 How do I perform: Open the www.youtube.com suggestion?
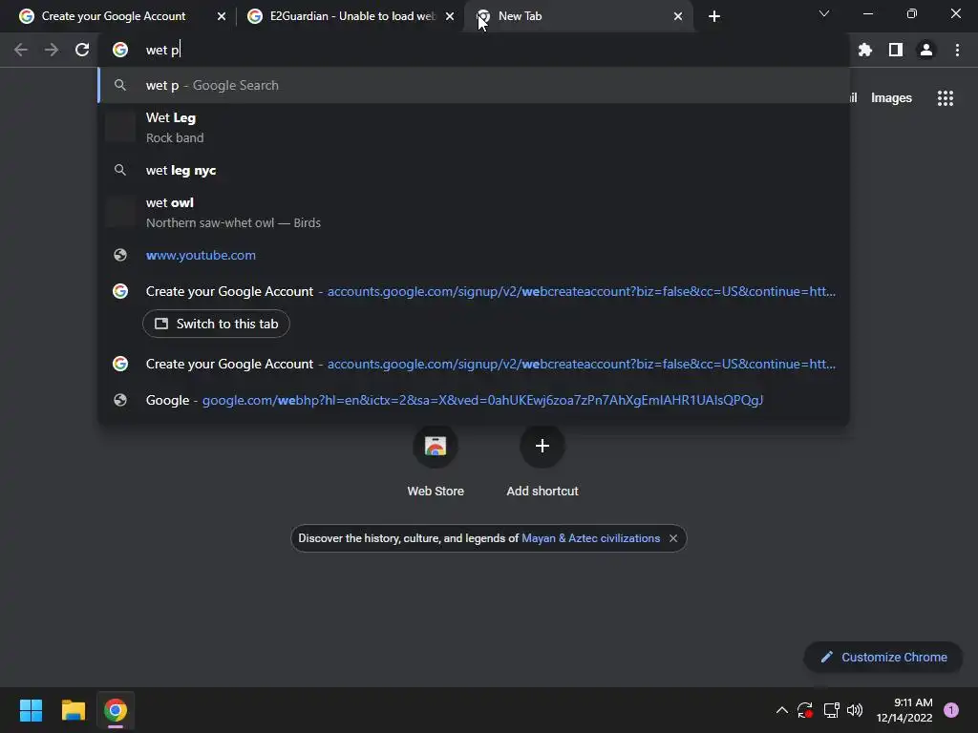tap(474, 255)
